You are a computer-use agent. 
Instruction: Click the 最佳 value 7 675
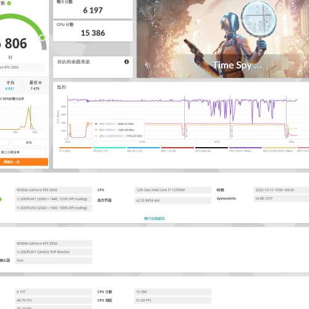pos(35,88)
